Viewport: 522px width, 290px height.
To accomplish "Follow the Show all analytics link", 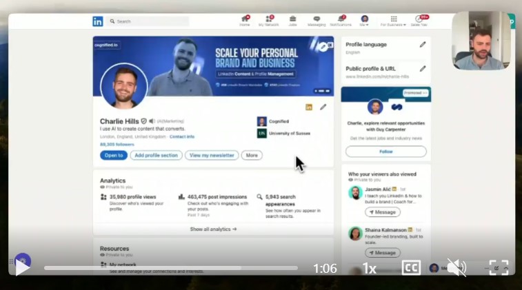I will point(213,229).
